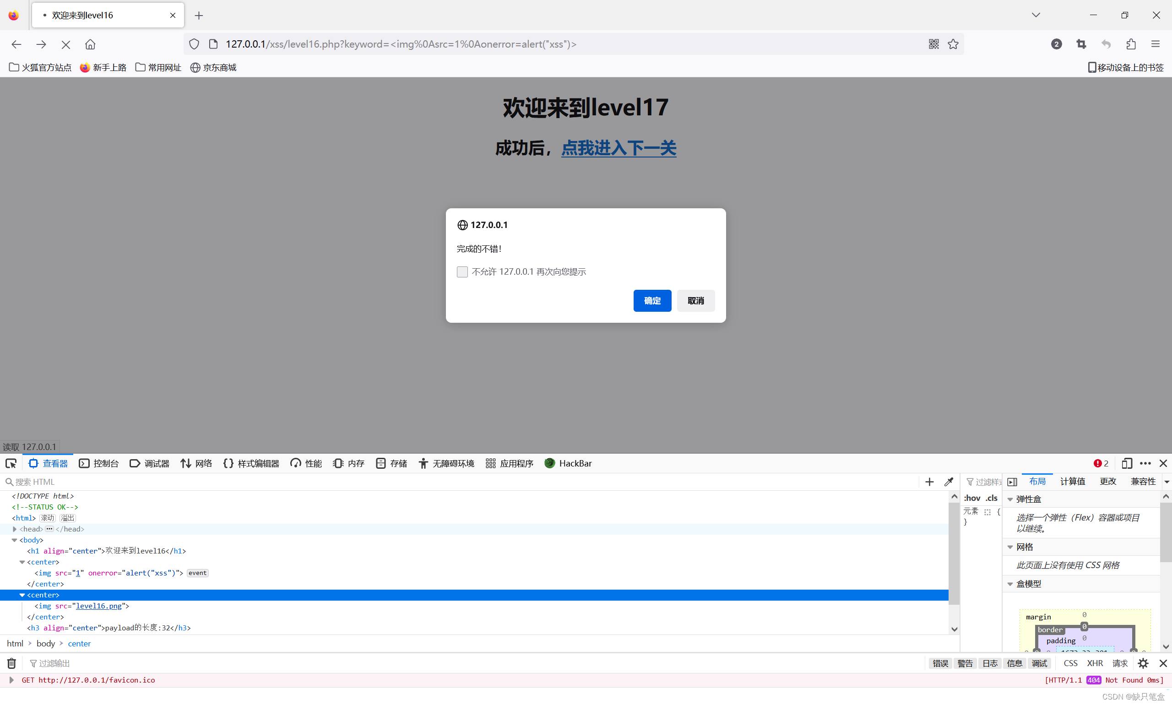The image size is (1172, 705).
Task: Click the add new node plus icon
Action: click(x=929, y=482)
